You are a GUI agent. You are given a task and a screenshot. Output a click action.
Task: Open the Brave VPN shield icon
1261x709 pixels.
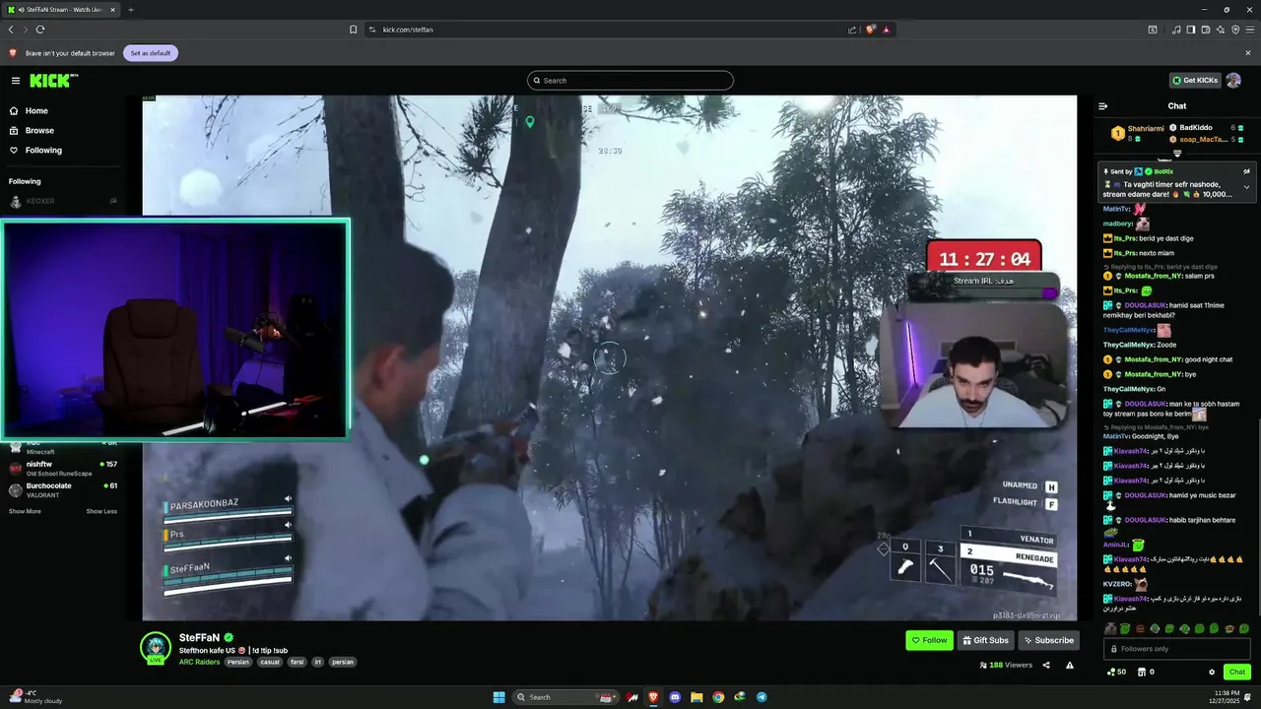pyautogui.click(x=1235, y=30)
